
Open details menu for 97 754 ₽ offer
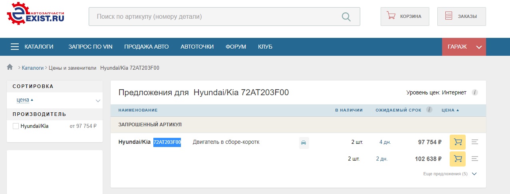(475, 142)
